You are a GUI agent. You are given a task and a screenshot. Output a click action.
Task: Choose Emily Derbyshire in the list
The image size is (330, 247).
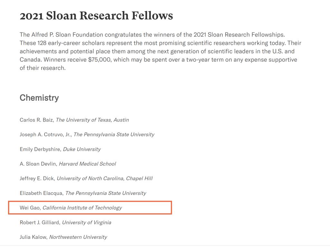point(40,149)
